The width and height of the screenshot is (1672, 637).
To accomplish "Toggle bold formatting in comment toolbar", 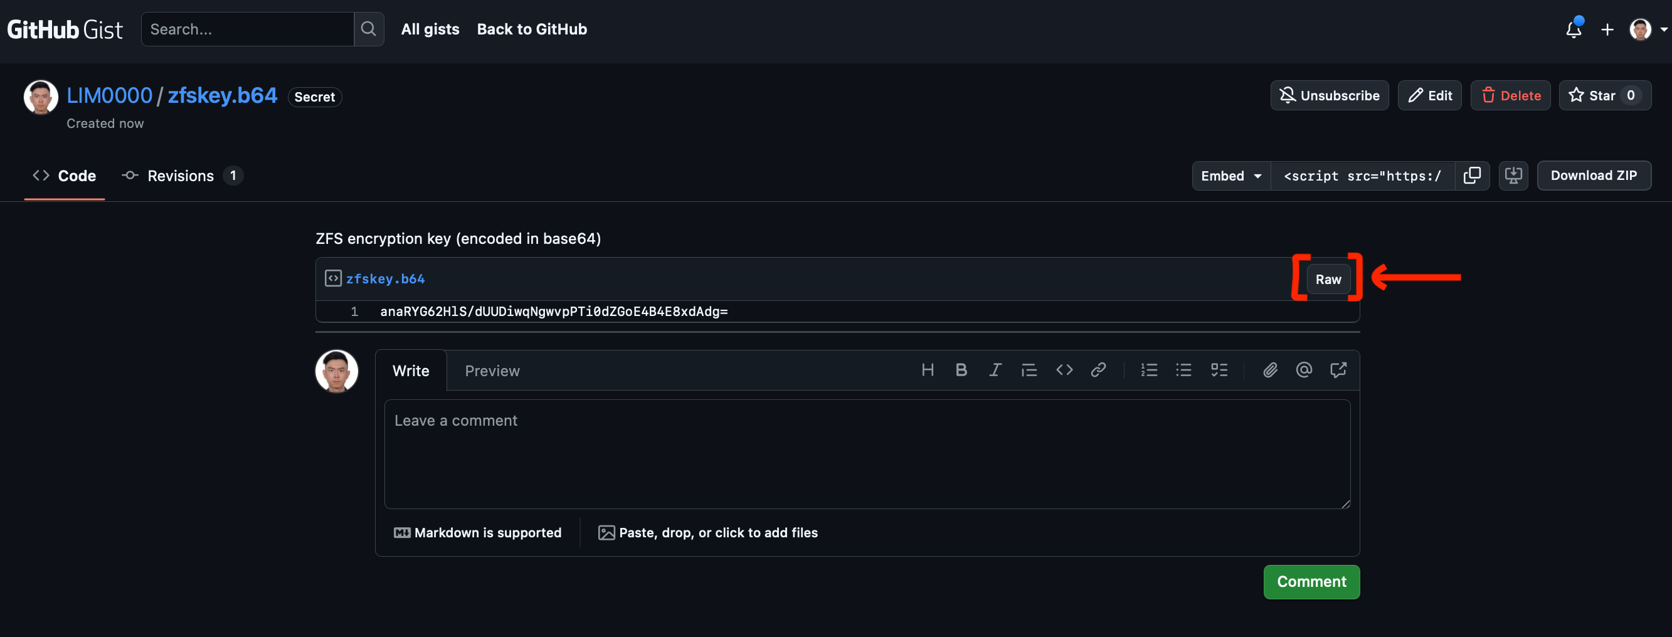I will (x=961, y=371).
